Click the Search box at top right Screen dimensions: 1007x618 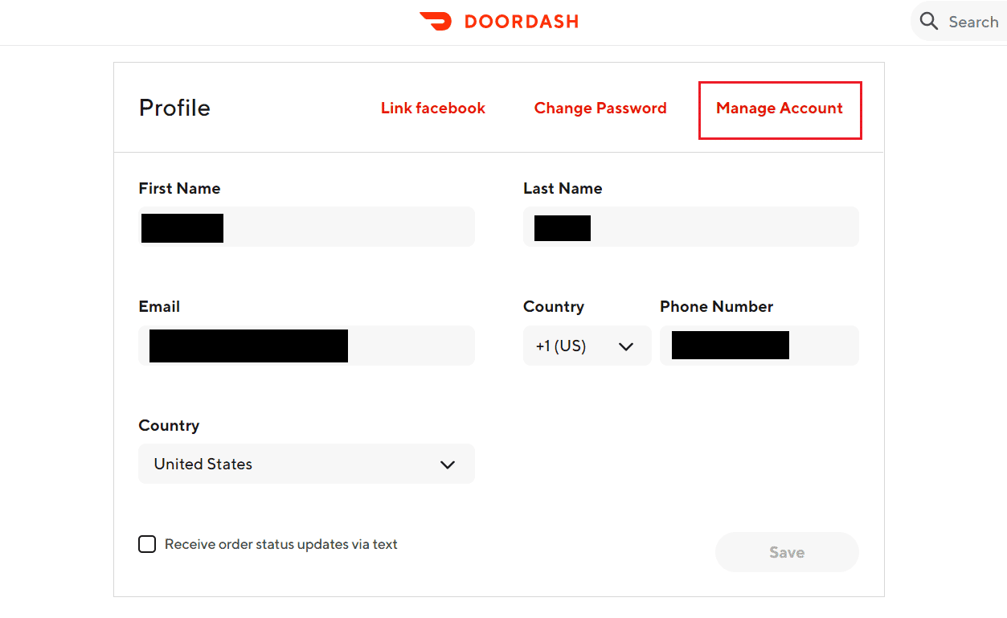pyautogui.click(x=959, y=22)
